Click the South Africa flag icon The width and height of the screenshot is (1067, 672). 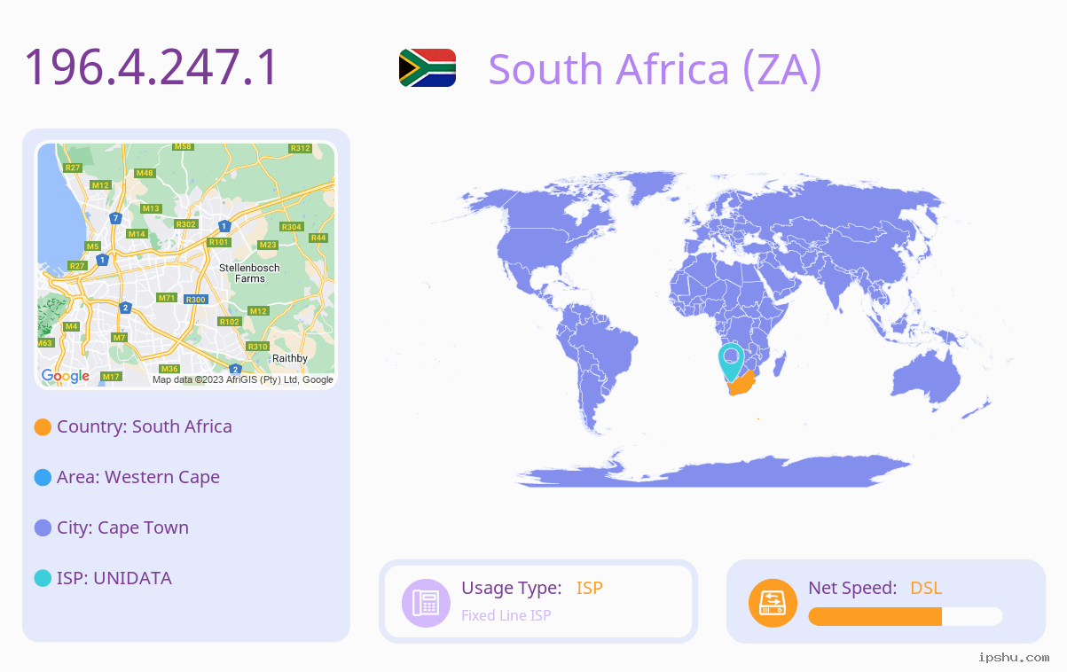(428, 67)
